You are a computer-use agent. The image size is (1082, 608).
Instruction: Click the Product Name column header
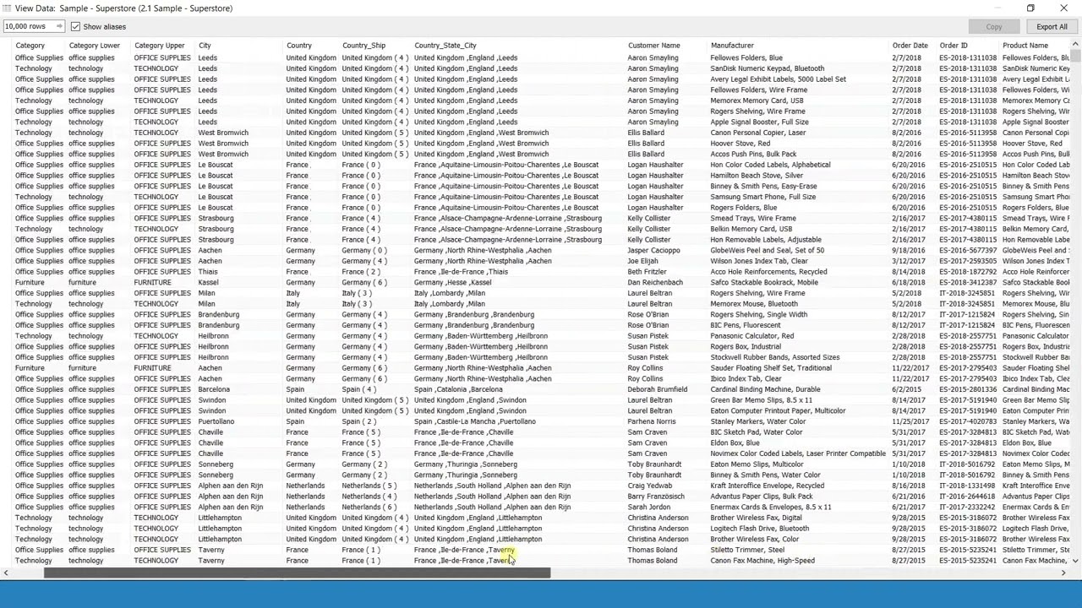pos(1025,46)
